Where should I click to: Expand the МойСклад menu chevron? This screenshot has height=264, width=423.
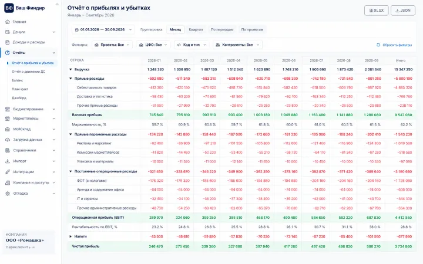pyautogui.click(x=53, y=129)
